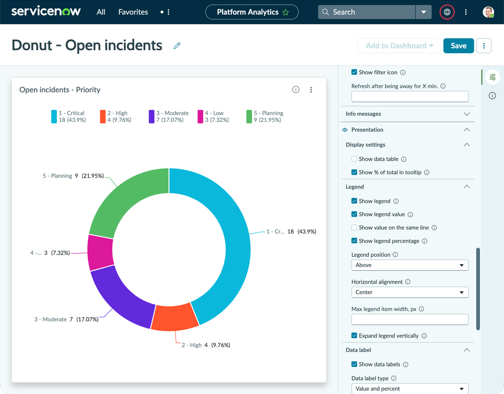
Task: Click the 3 - Moderate legend swatch
Action: 152,117
